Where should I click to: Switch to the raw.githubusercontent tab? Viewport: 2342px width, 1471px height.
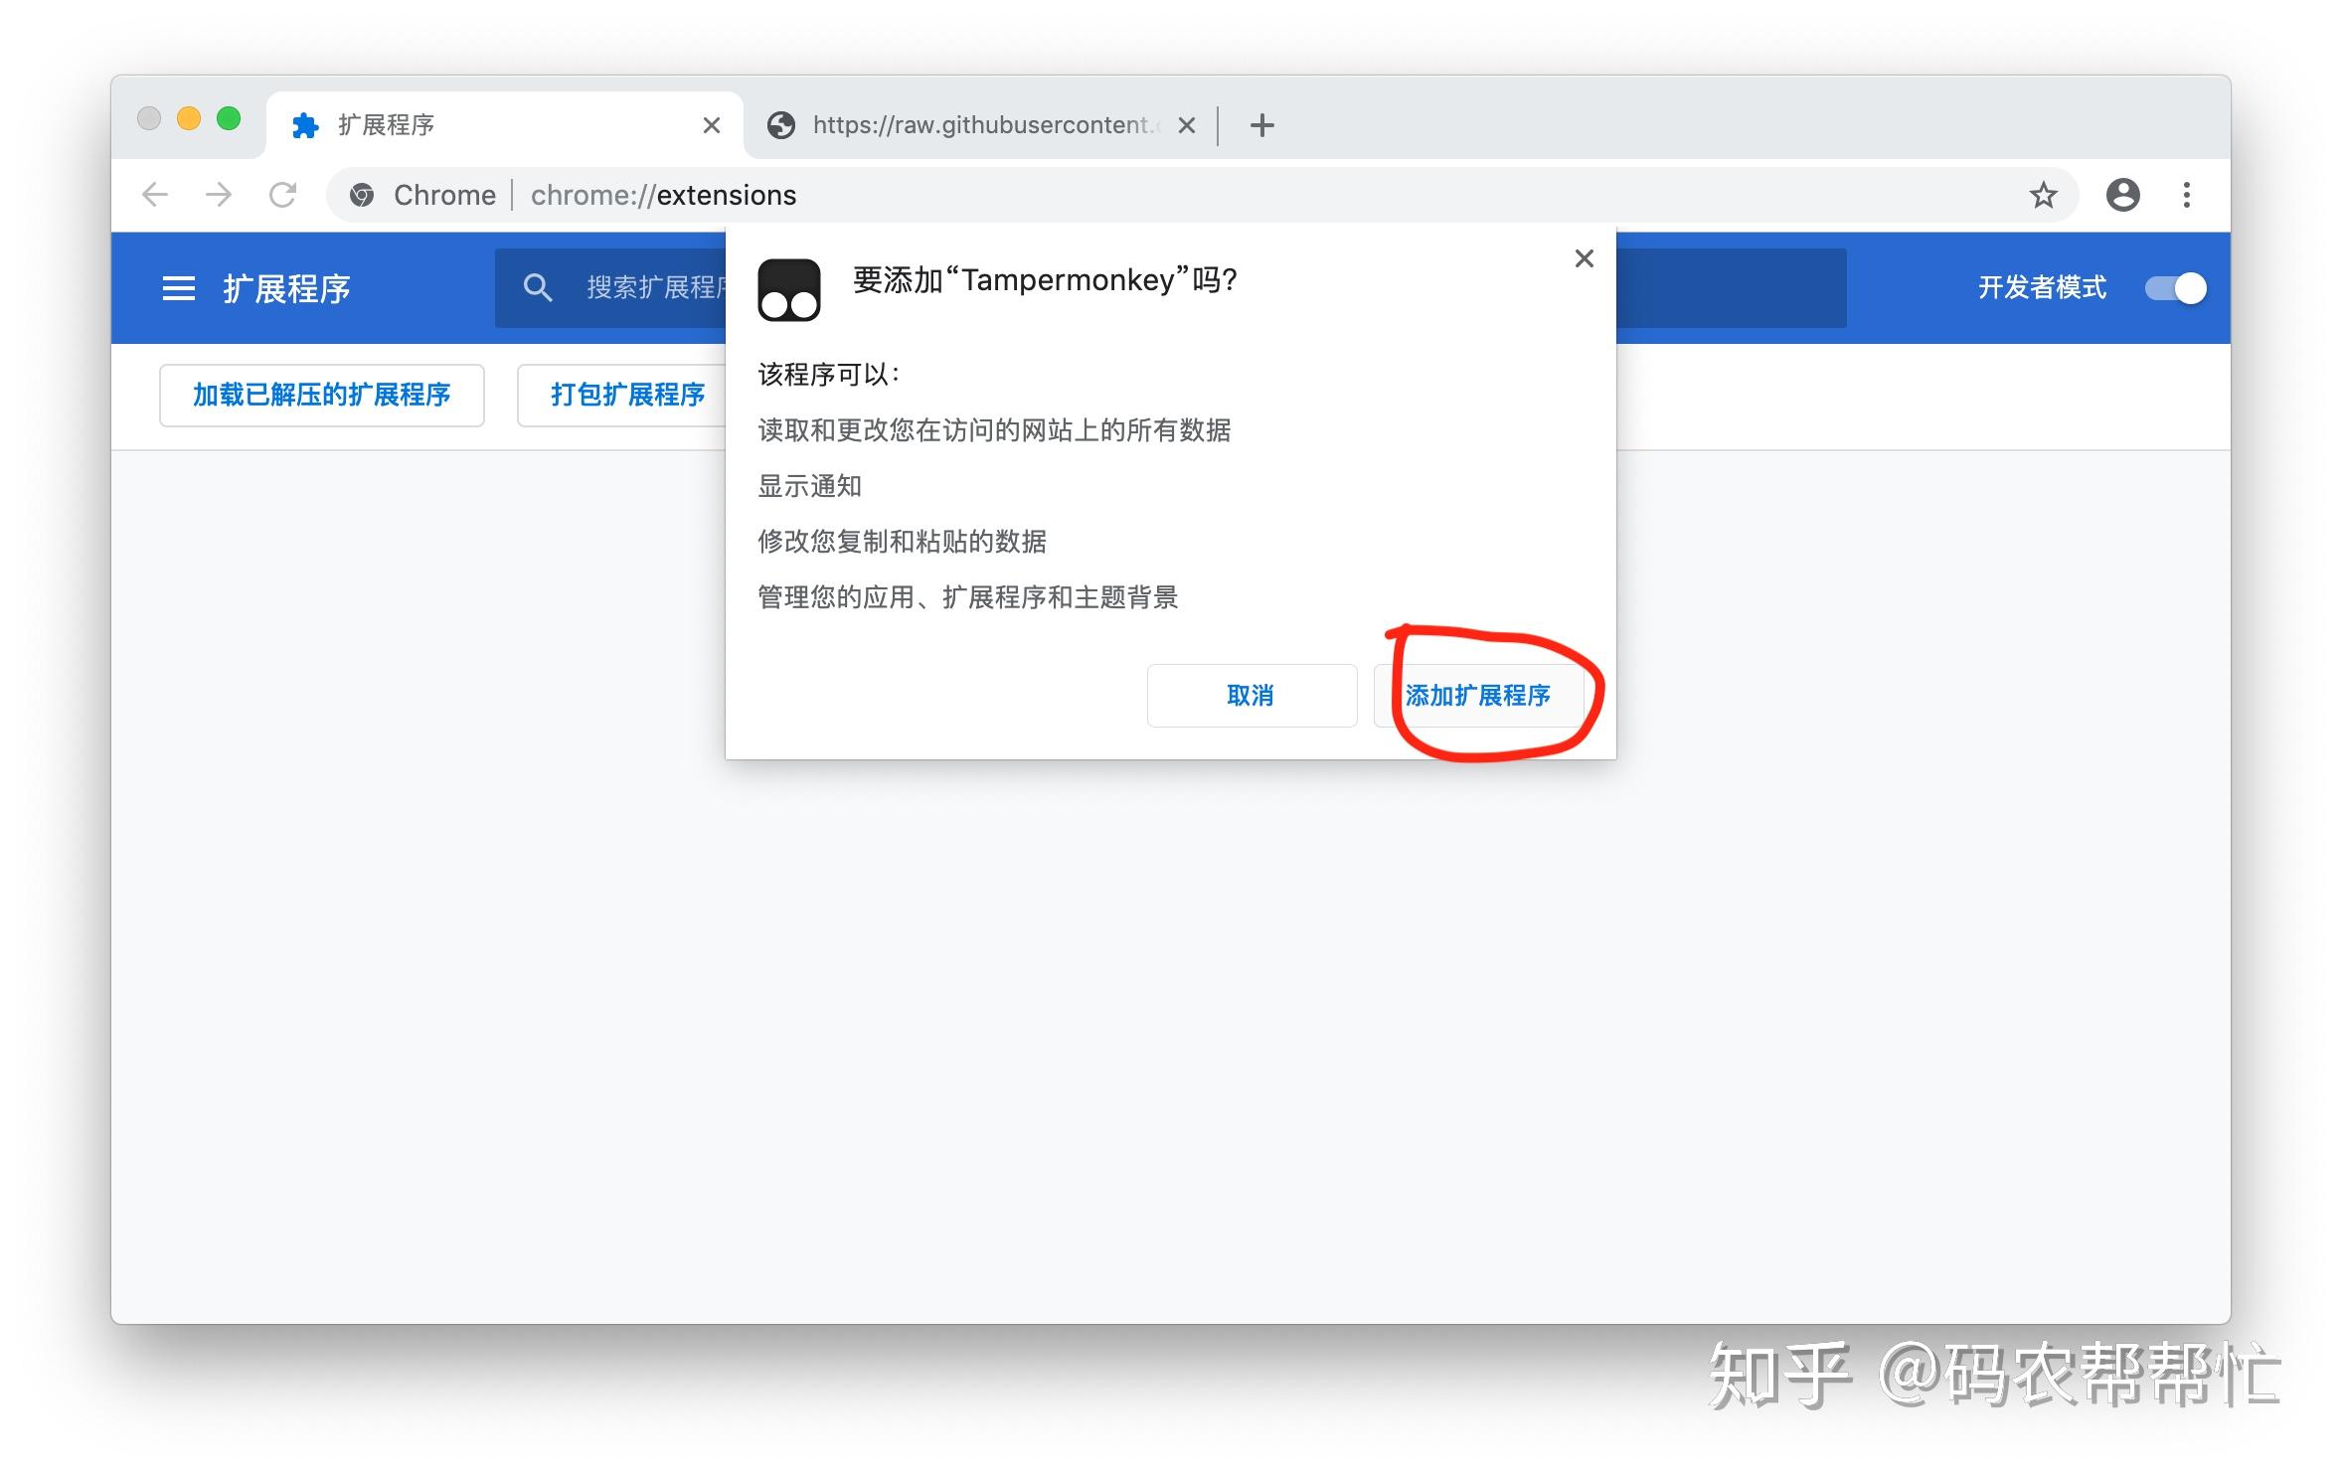point(979,125)
